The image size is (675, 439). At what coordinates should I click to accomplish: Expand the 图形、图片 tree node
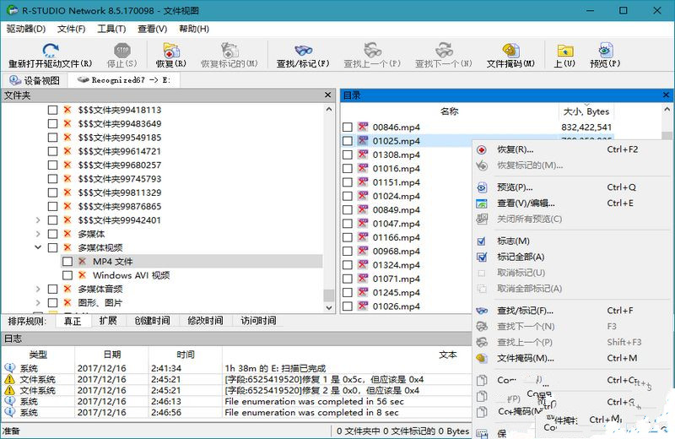click(38, 303)
